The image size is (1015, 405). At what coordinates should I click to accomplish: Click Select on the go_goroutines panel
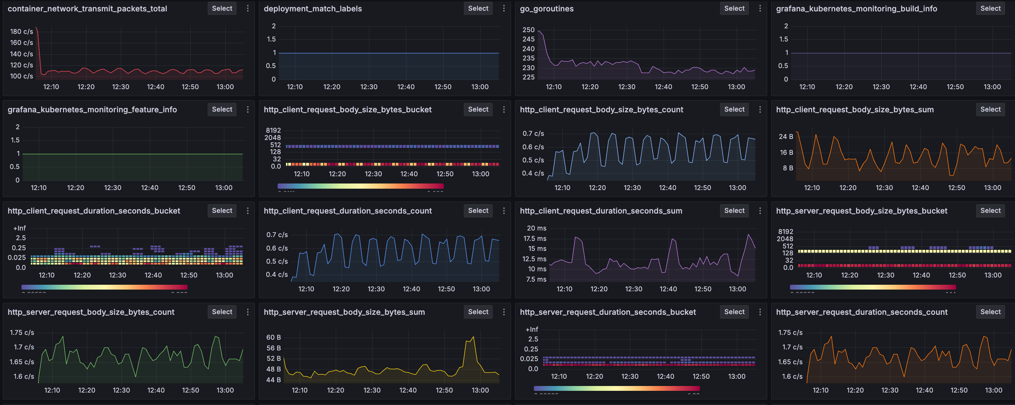(x=734, y=8)
